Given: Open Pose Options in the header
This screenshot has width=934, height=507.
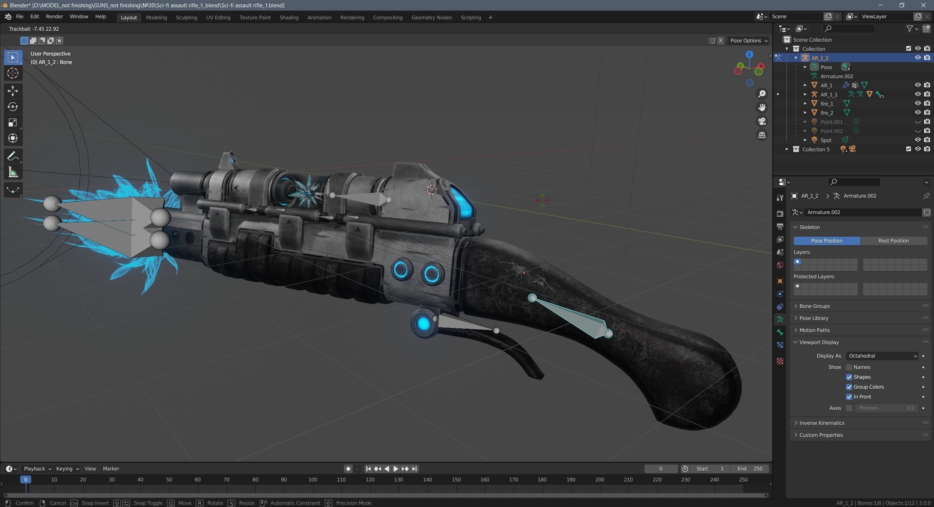Looking at the screenshot, I should tap(748, 41).
